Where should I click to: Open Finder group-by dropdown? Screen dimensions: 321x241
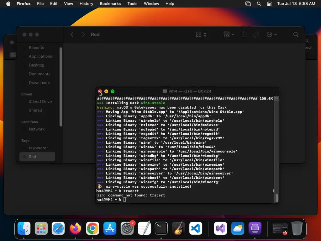[229, 35]
